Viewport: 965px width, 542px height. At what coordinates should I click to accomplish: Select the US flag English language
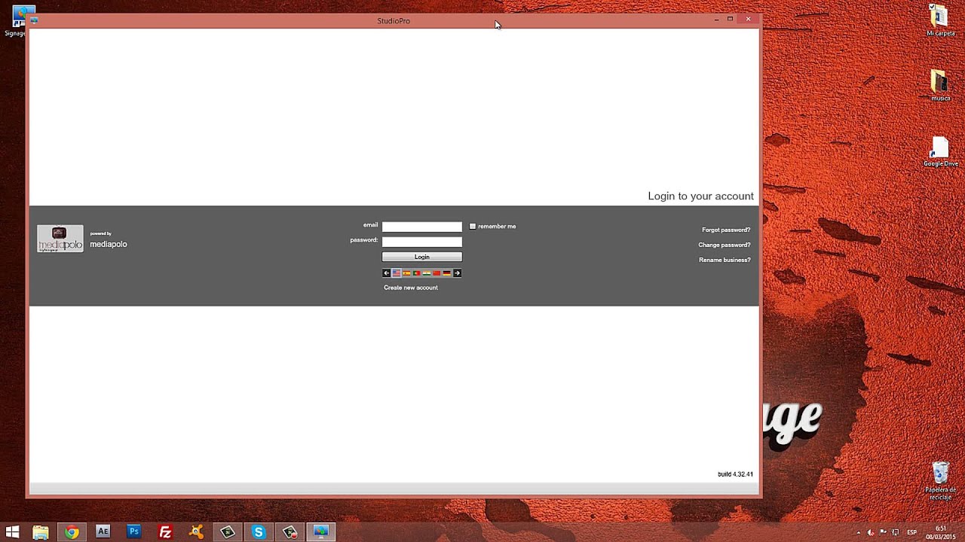(397, 273)
